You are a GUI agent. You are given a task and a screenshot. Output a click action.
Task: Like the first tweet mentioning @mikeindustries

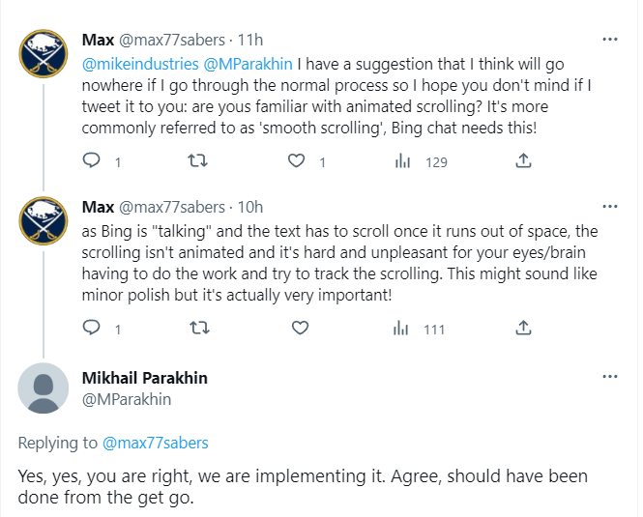click(296, 160)
